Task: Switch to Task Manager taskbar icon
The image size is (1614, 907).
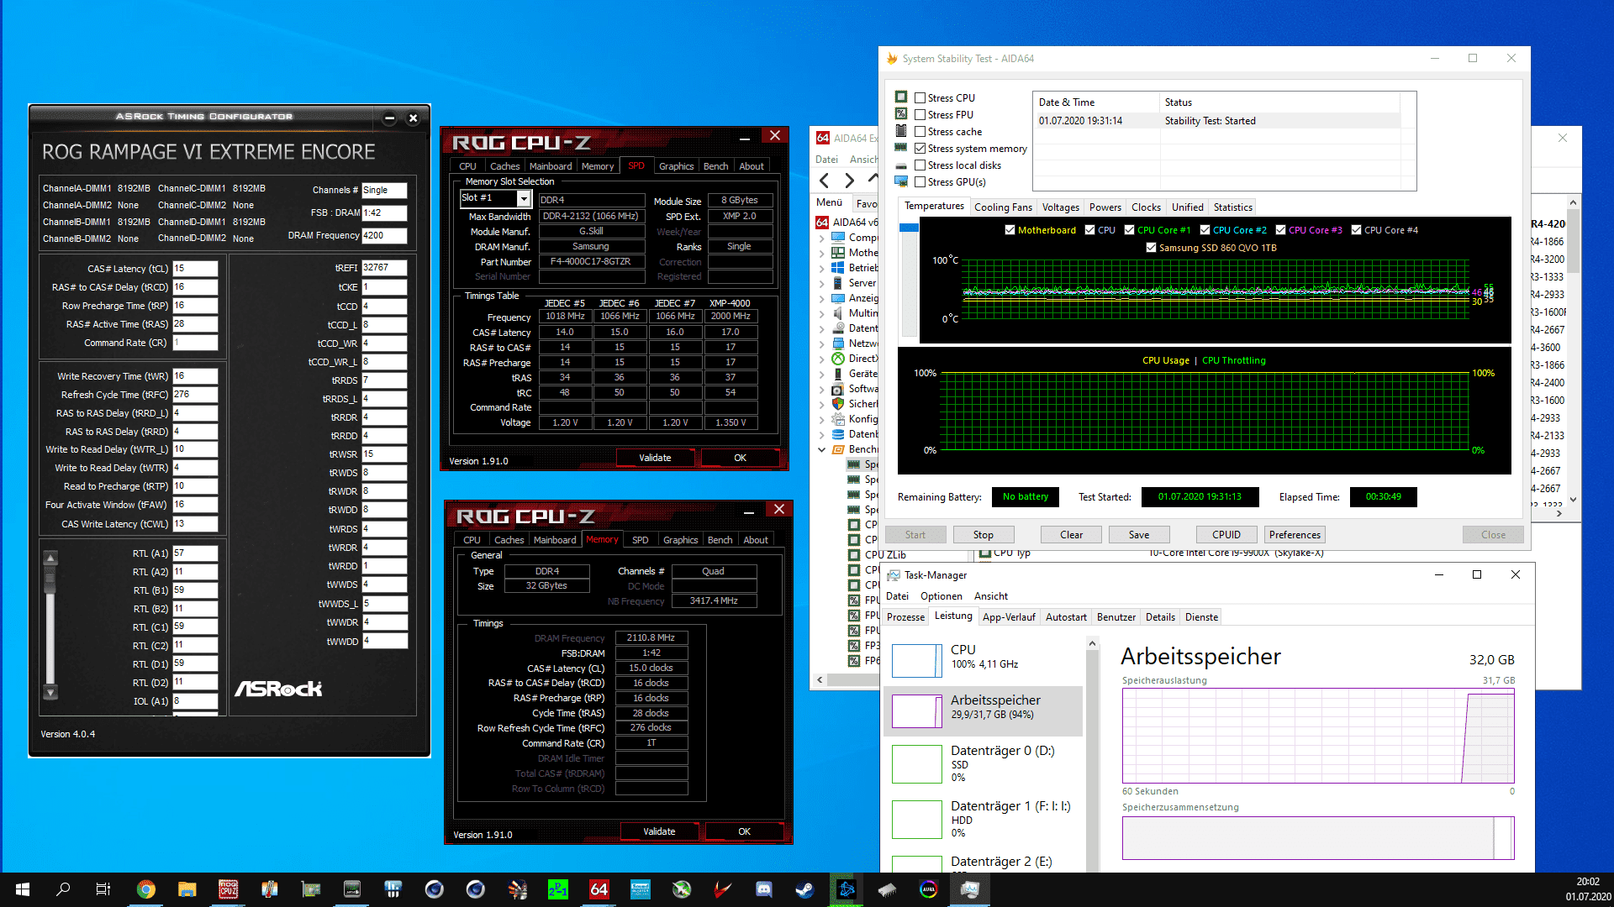Action: click(970, 889)
